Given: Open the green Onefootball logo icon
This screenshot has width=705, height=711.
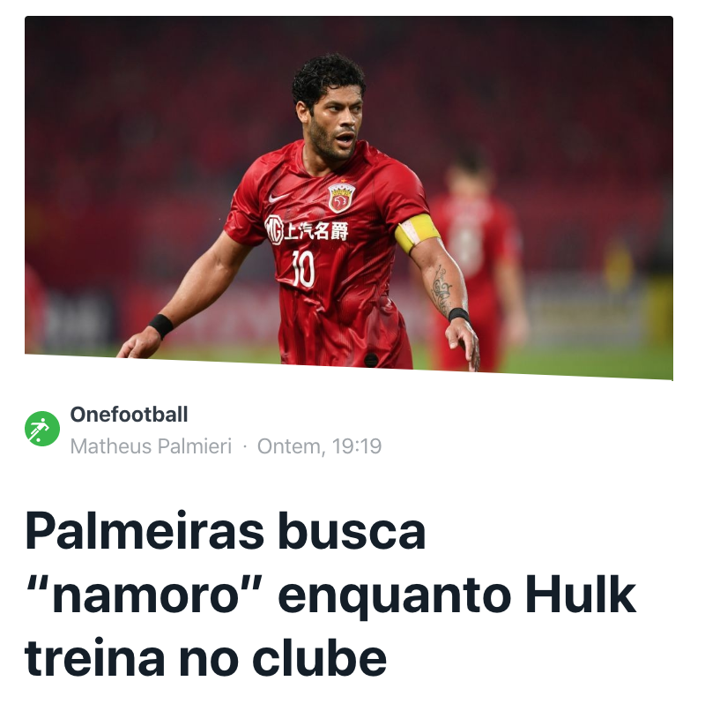Looking at the screenshot, I should point(42,429).
